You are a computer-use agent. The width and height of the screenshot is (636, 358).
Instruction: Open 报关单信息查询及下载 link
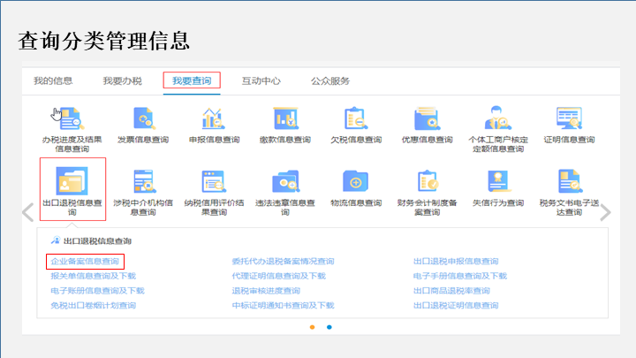[x=94, y=276]
